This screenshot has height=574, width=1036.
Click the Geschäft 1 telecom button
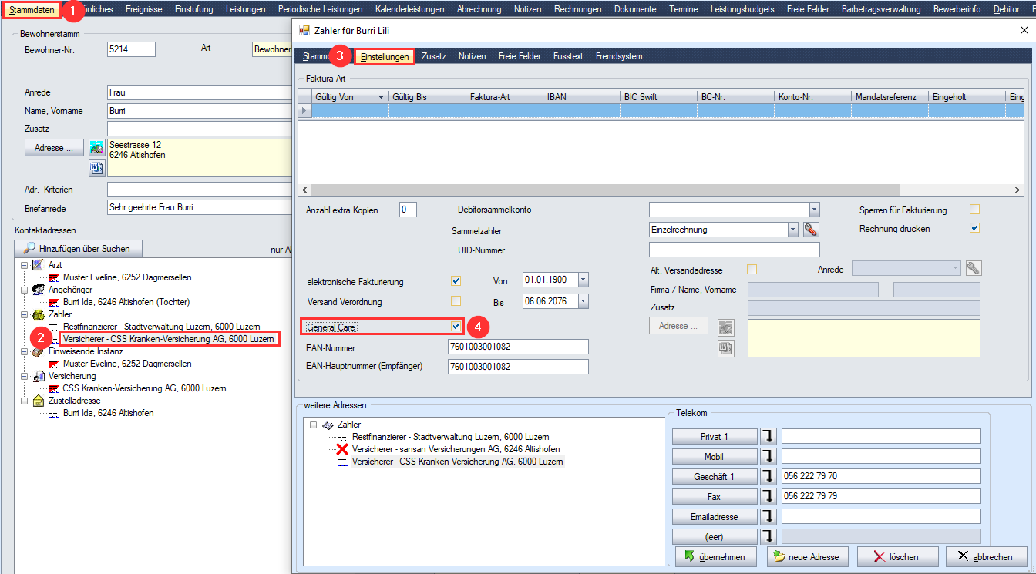click(x=715, y=477)
